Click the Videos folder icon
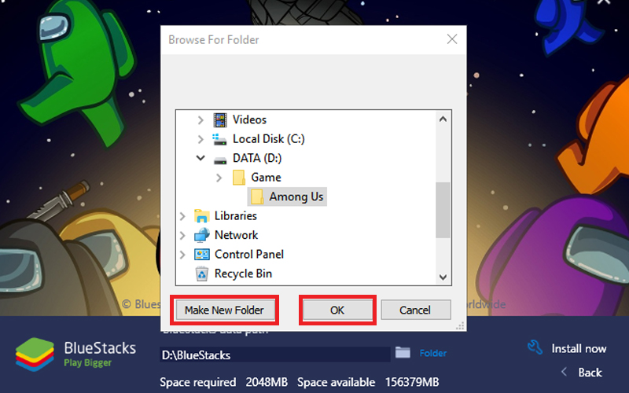This screenshot has width=629, height=393. [x=220, y=120]
